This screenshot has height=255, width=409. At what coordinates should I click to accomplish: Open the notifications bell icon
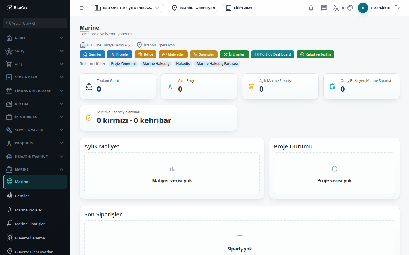[x=311, y=8]
